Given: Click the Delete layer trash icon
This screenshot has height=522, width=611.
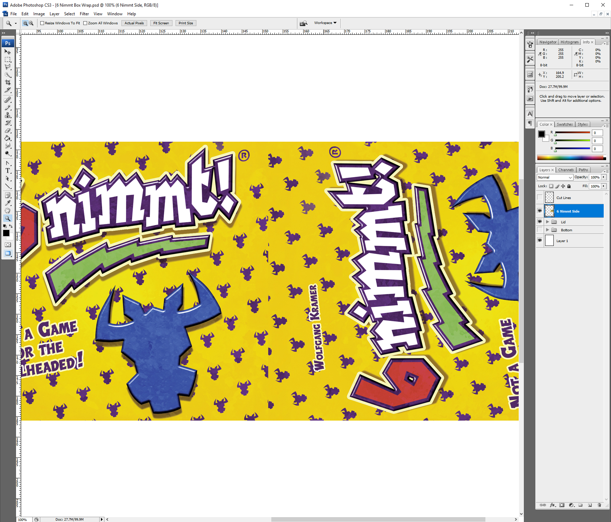Looking at the screenshot, I should click(x=599, y=505).
